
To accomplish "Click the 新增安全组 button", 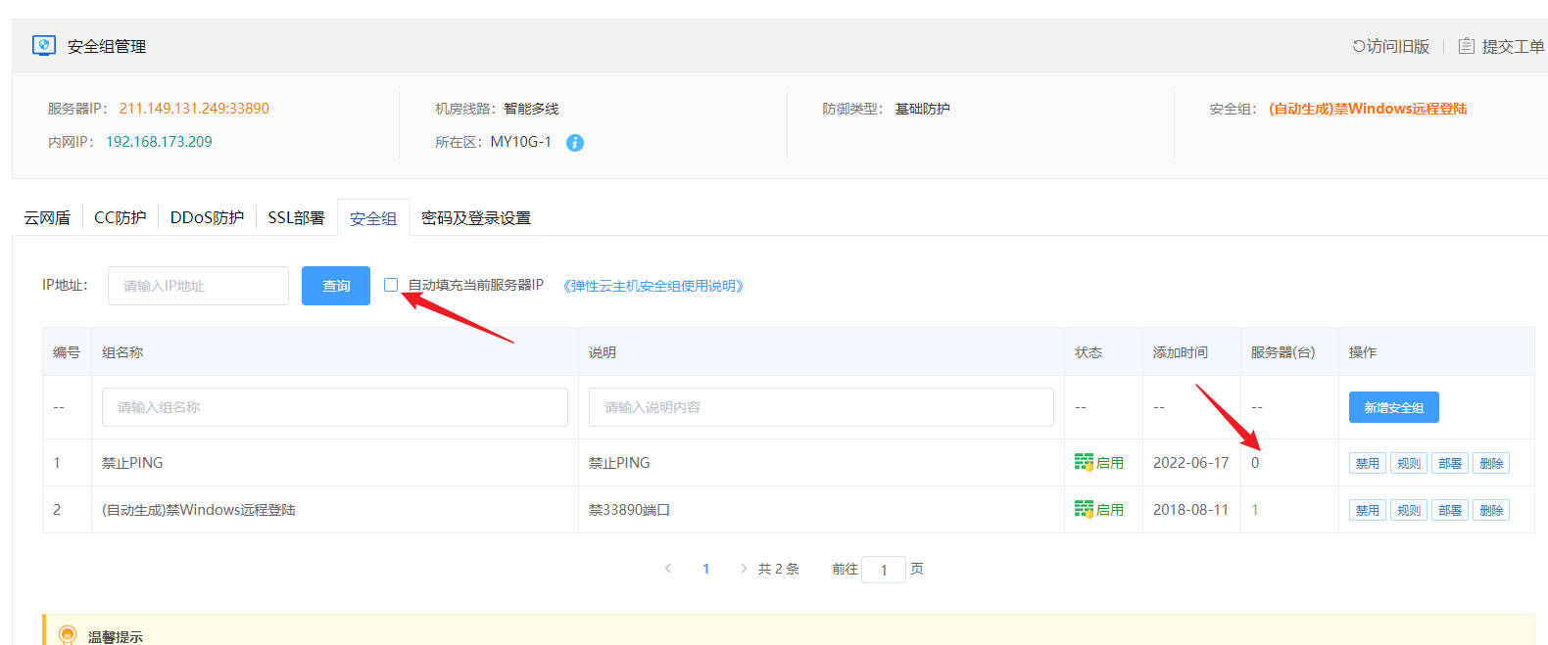I will (x=1393, y=407).
